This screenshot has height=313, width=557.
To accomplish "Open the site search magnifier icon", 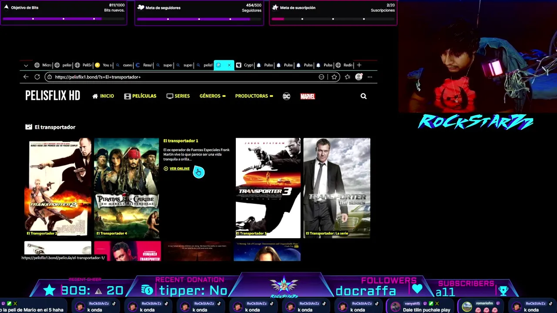I will [x=363, y=97].
